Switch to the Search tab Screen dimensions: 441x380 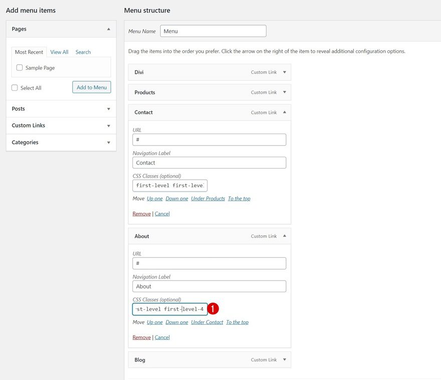click(83, 52)
